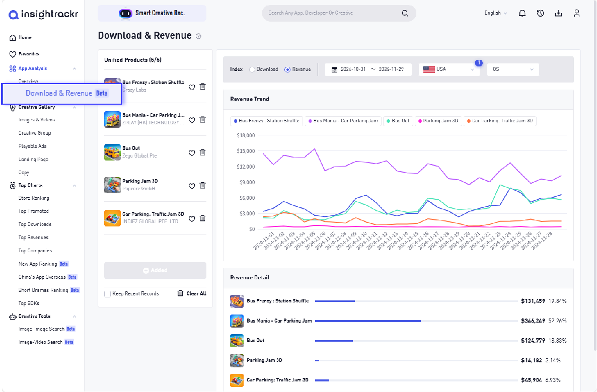The height and width of the screenshot is (392, 597).
Task: Open Top SDKs in sidebar
Action: 29,304
